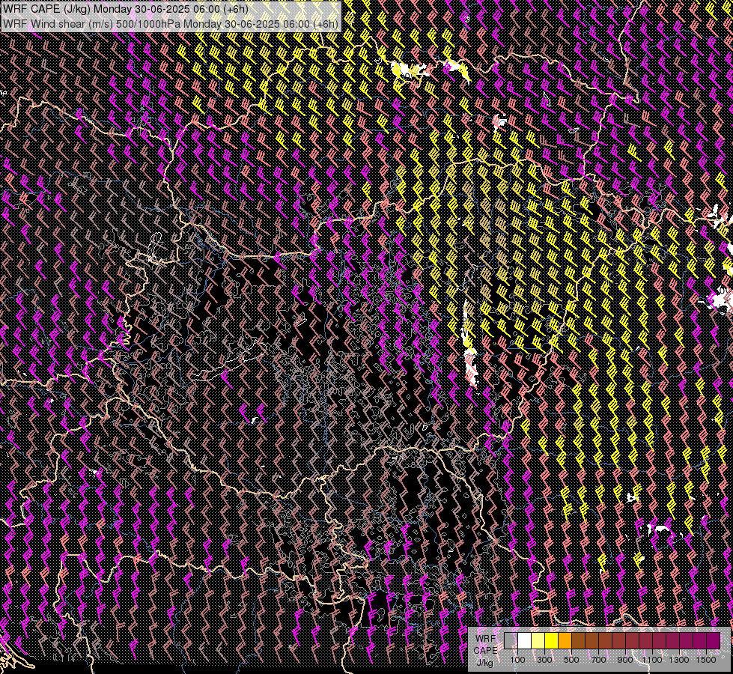This screenshot has width=733, height=674.
Task: Select the final purple swatch above 1500
Action: click(x=714, y=640)
